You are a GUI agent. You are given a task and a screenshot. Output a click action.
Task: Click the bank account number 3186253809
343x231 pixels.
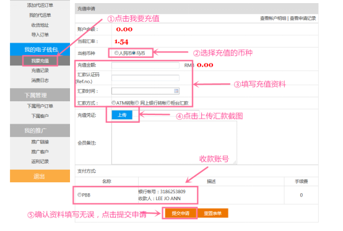173,191
